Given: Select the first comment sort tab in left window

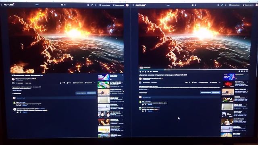Looking at the screenshot, I should (81, 93).
